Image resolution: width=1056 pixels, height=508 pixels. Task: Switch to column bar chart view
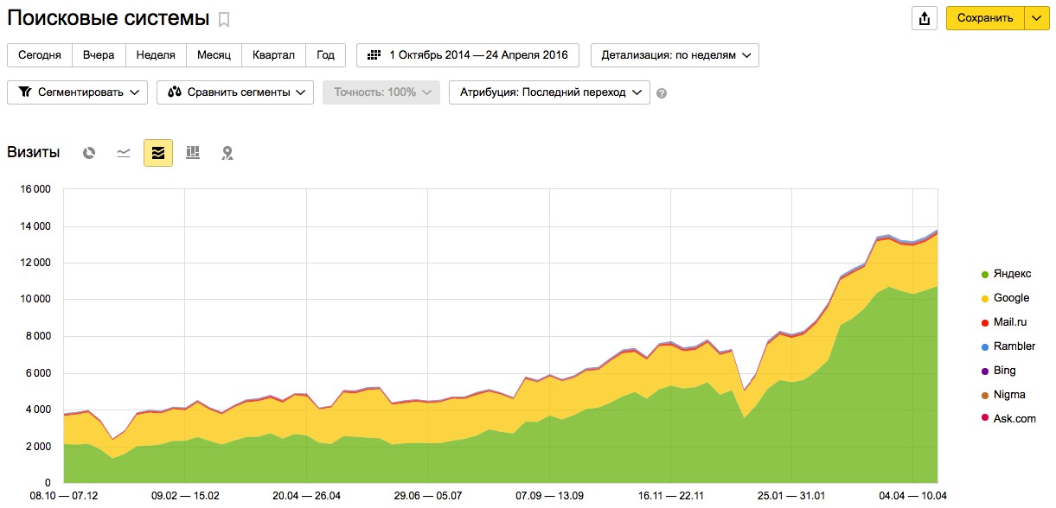193,153
